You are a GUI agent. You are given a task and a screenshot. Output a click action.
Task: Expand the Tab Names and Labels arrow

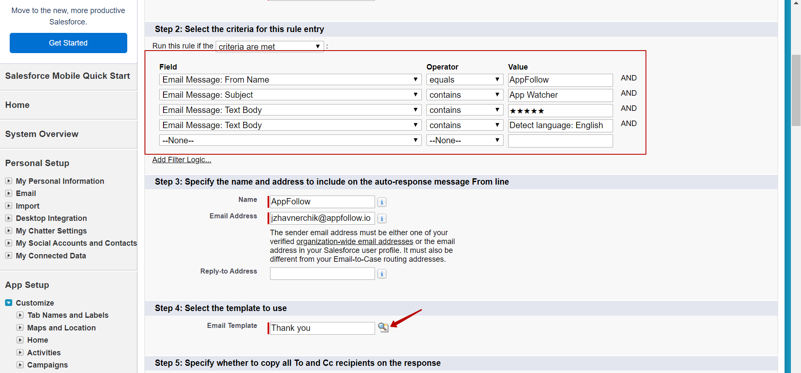(20, 315)
